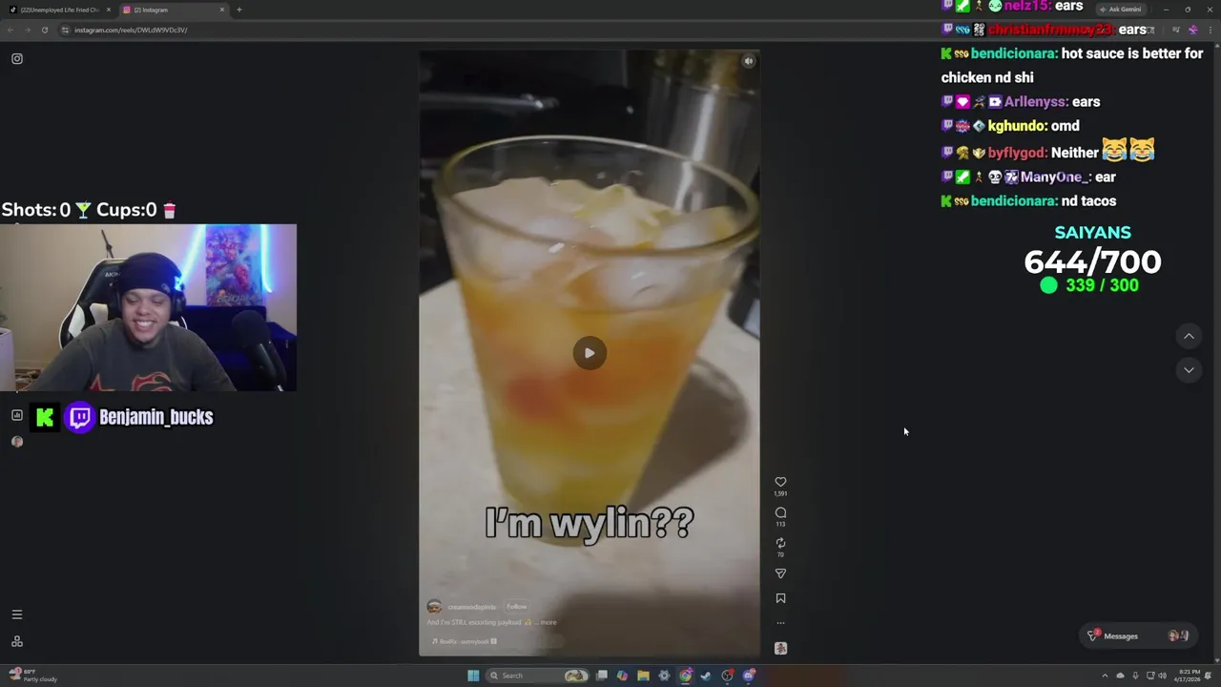This screenshot has height=687, width=1221.
Task: Open audio thumbnail below the bookmark
Action: point(780,648)
